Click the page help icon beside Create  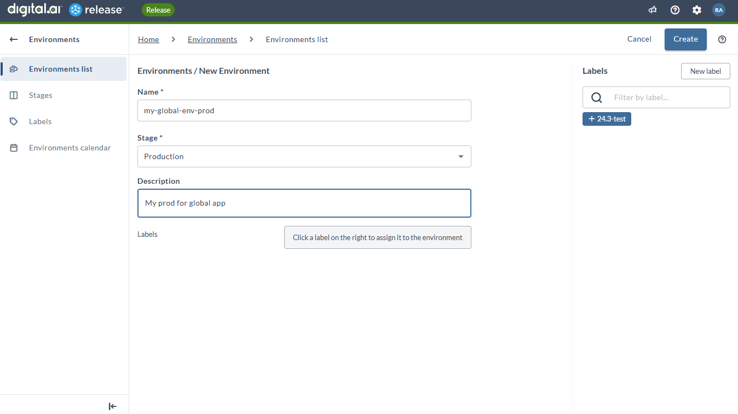coord(722,39)
